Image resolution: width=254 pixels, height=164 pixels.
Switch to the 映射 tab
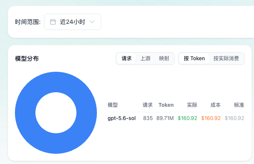pos(164,59)
